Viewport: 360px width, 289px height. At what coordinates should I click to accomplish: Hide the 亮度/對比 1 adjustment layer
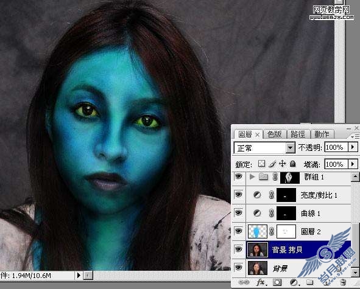point(239,195)
